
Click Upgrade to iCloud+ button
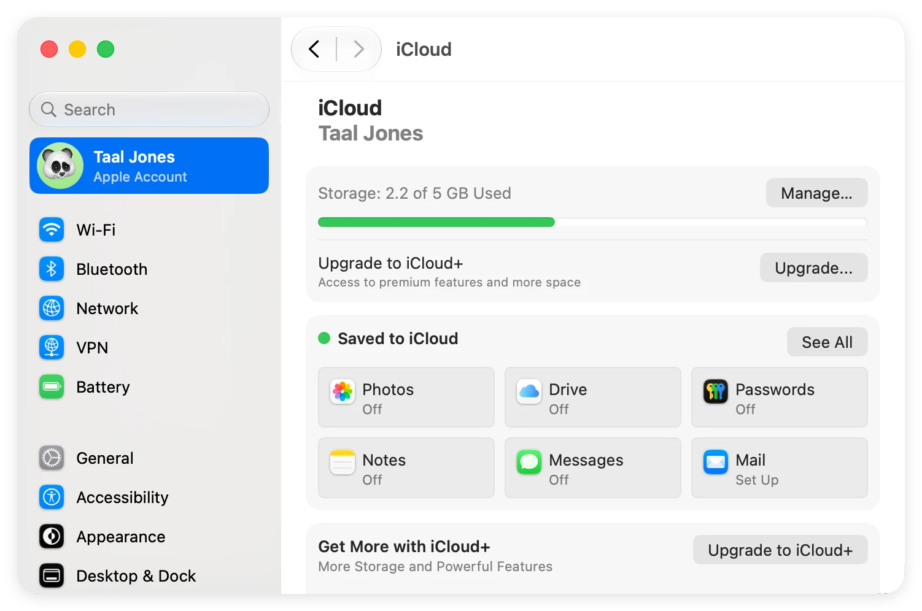click(x=780, y=550)
